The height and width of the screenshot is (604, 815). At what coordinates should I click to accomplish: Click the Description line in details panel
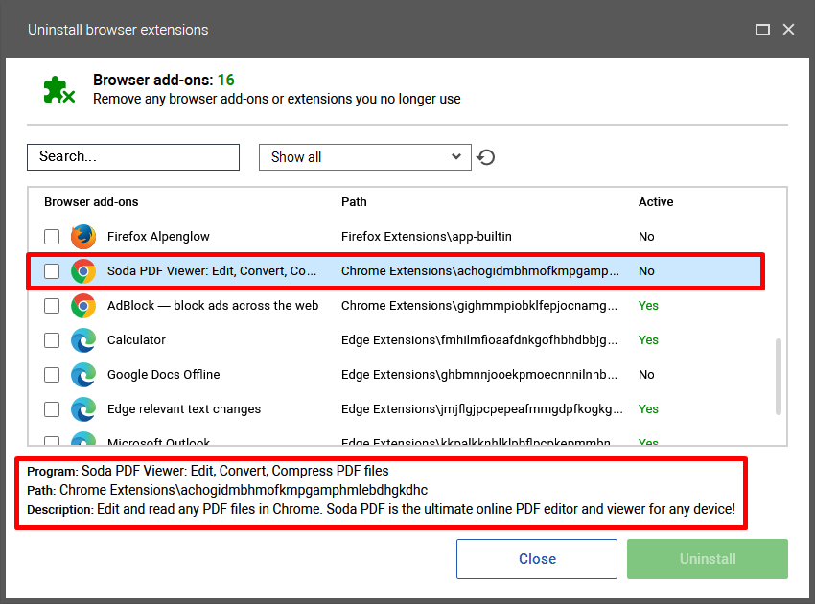(381, 509)
